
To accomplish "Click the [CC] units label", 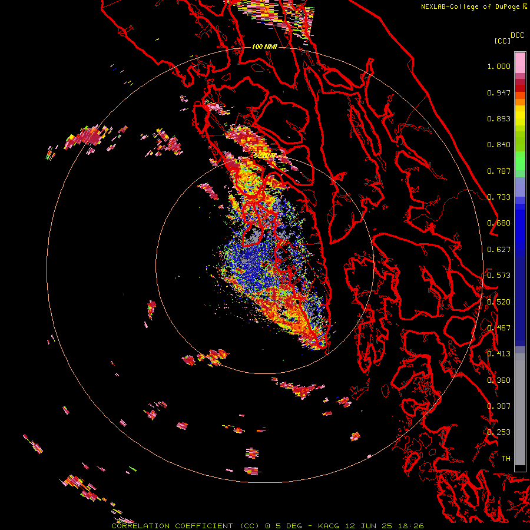I will pos(502,41).
